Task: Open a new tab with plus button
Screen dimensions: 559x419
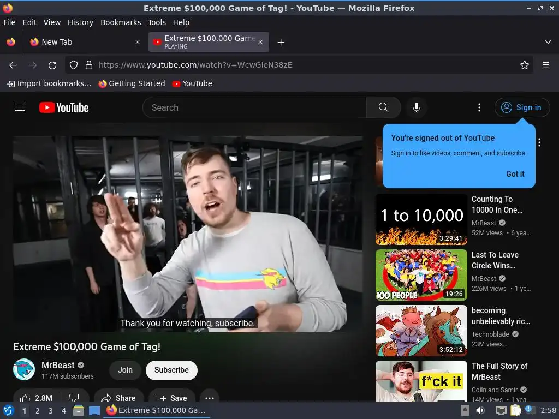Action: click(281, 43)
